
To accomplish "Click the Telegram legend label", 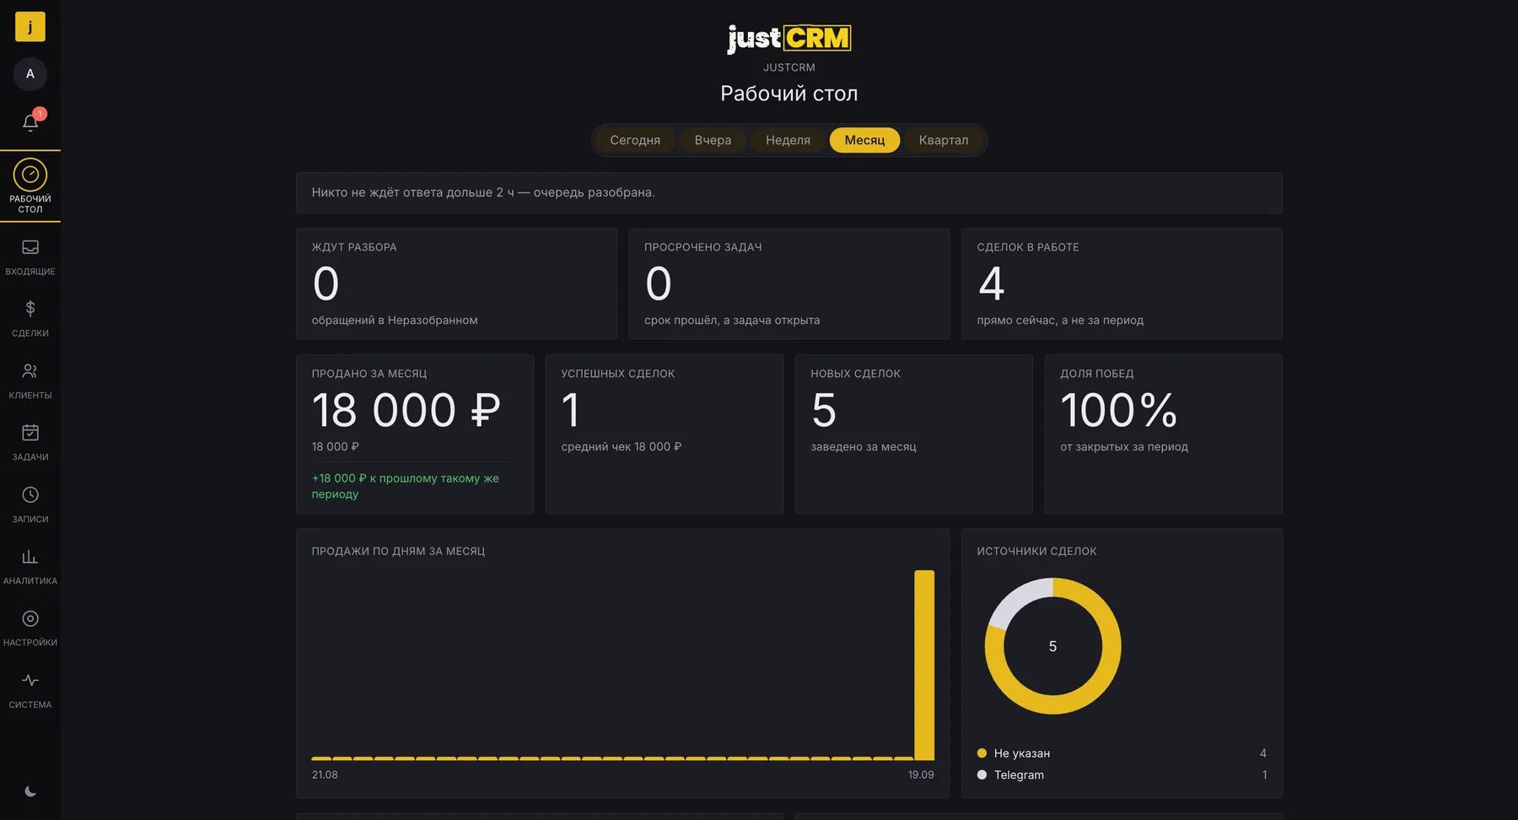I will click(x=1019, y=774).
